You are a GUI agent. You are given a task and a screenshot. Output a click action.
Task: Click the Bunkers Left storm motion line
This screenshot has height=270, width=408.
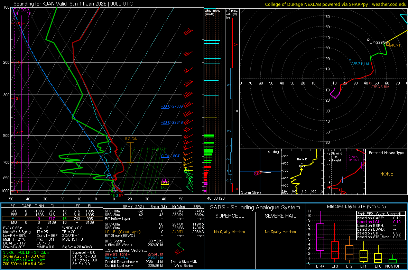pos(134,258)
